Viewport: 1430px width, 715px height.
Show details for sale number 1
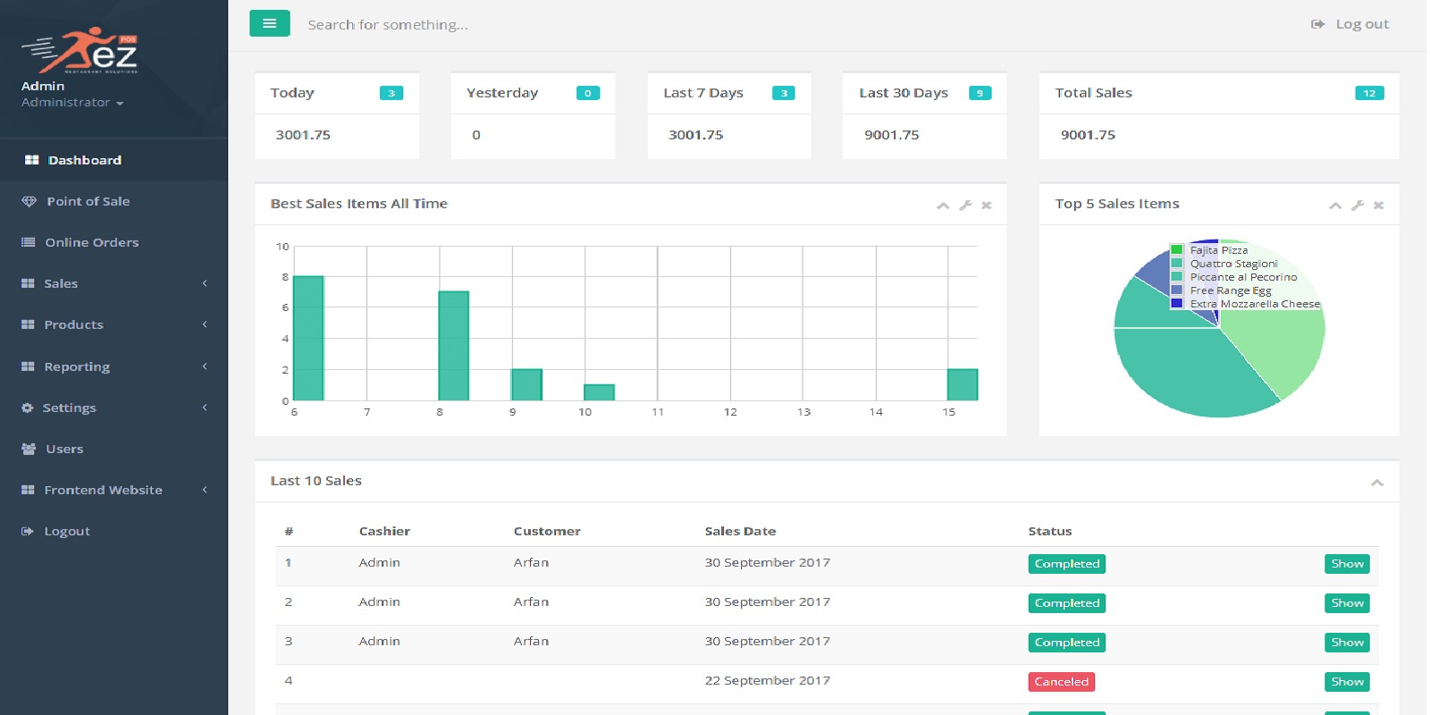1347,564
